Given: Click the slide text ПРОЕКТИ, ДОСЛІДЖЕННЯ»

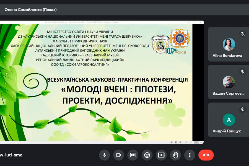Looking at the screenshot, I should click(x=117, y=101).
